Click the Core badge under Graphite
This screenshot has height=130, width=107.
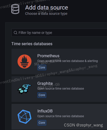[42, 95]
